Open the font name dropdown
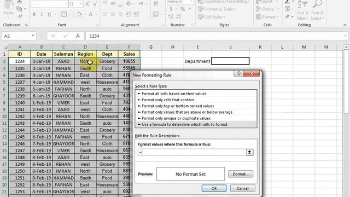Image resolution: width=350 pixels, height=197 pixels. [x=66, y=4]
